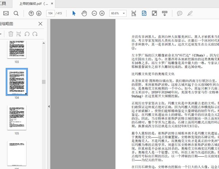Click the fit page to window icon

tap(144, 13)
